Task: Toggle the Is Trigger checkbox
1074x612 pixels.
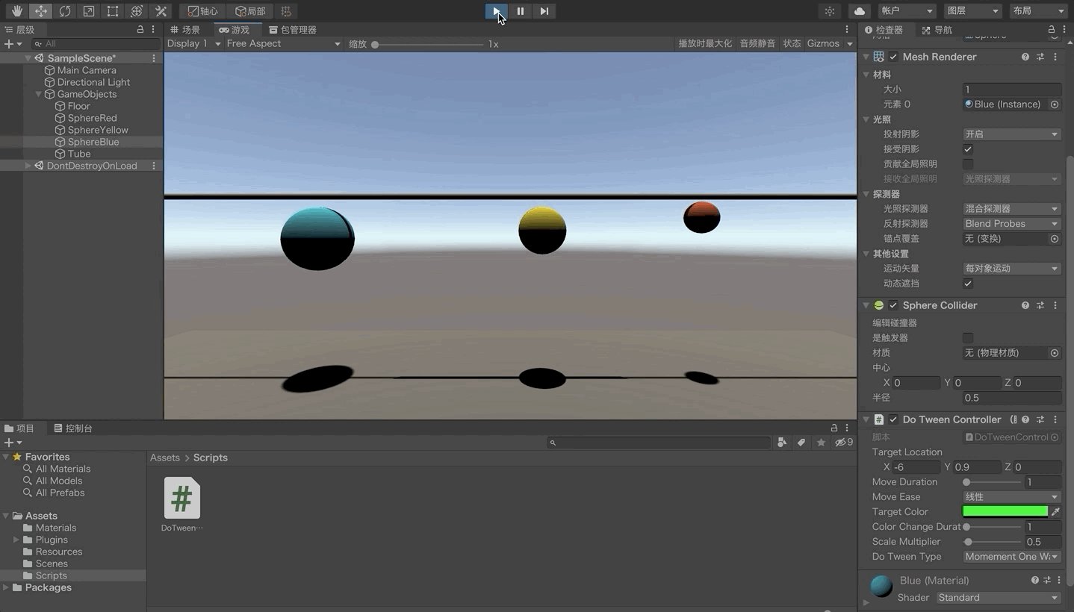Action: (968, 338)
